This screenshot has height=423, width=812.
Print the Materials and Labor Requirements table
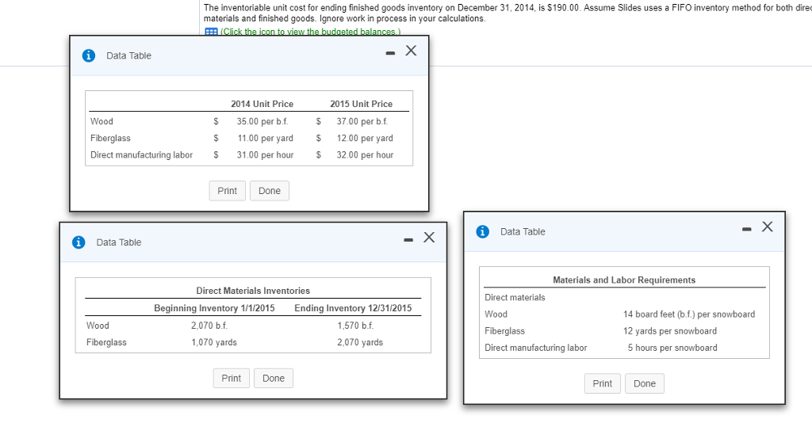click(x=603, y=383)
